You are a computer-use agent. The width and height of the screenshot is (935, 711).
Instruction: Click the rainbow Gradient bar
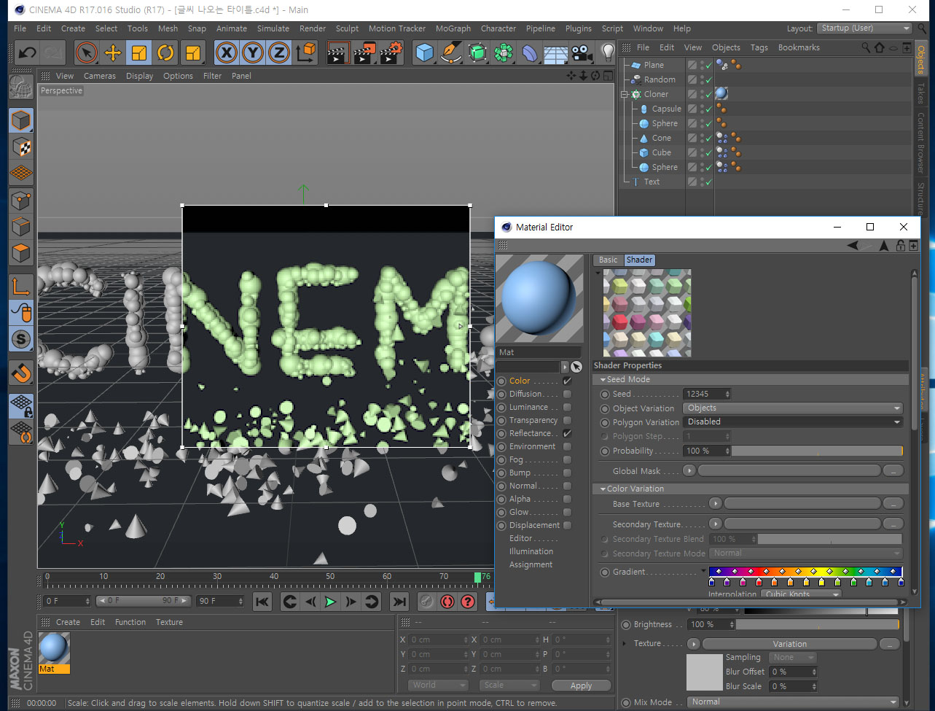click(805, 572)
